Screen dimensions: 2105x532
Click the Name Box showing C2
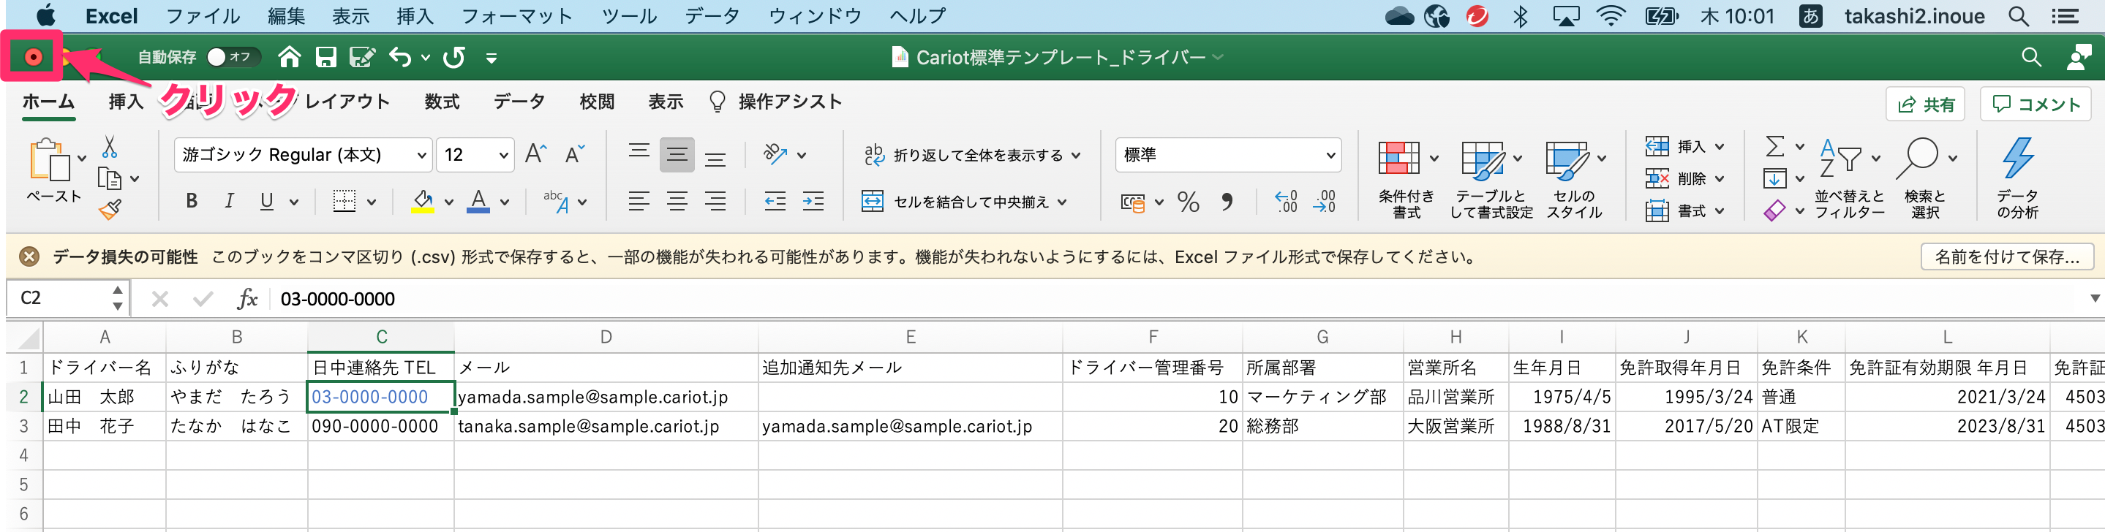tap(67, 299)
